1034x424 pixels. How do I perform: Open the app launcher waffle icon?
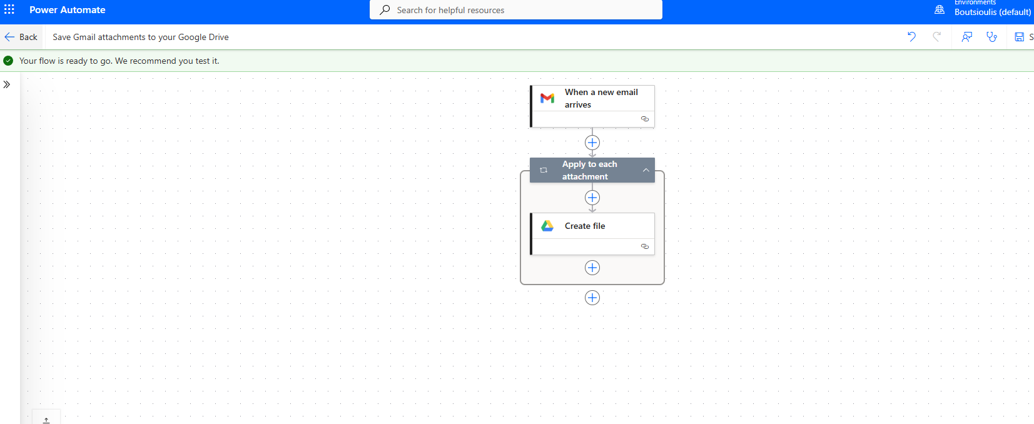[9, 10]
